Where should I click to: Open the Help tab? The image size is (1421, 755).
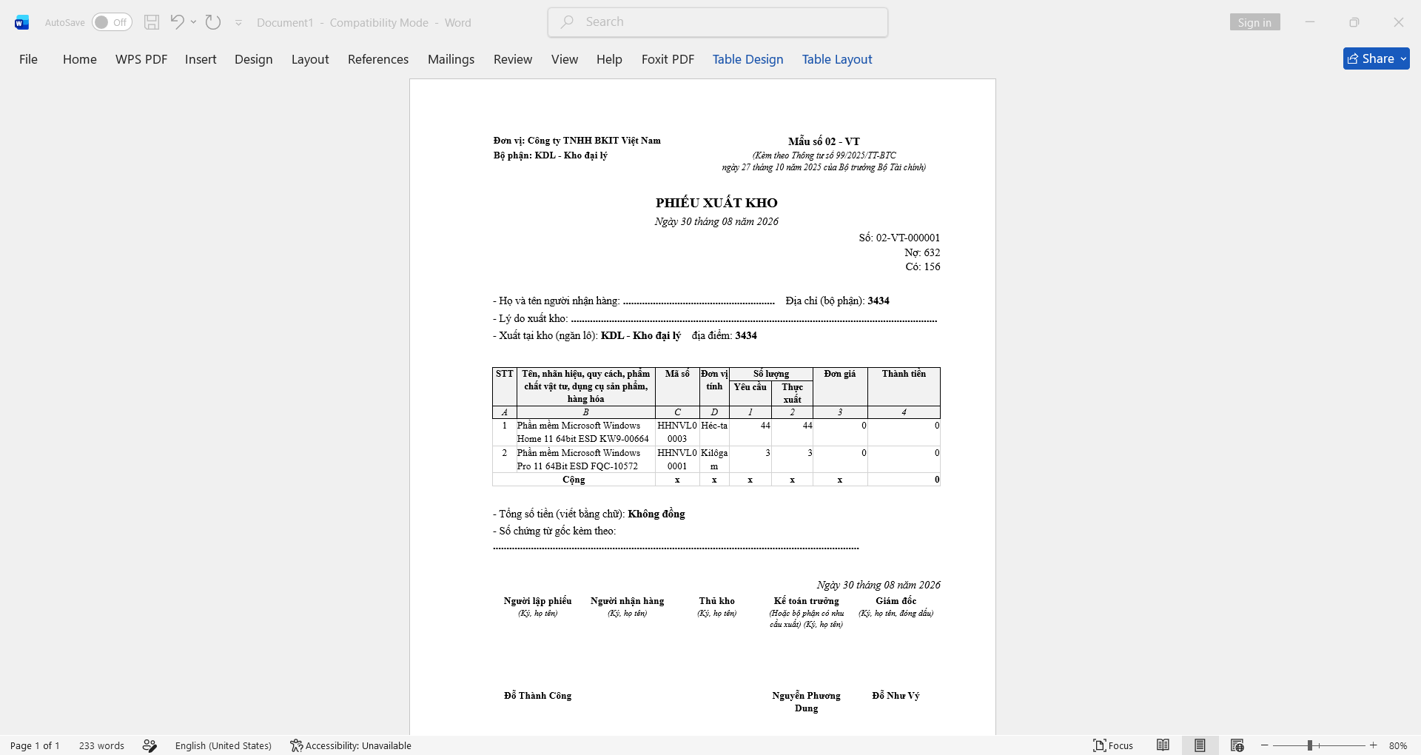point(609,59)
